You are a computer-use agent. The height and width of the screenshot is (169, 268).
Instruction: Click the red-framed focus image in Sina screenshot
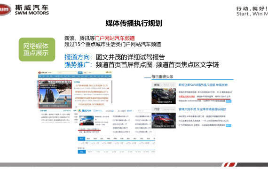(55, 94)
